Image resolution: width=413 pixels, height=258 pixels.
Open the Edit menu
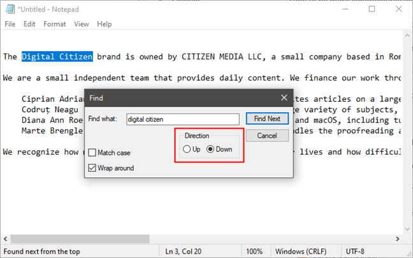tap(29, 24)
